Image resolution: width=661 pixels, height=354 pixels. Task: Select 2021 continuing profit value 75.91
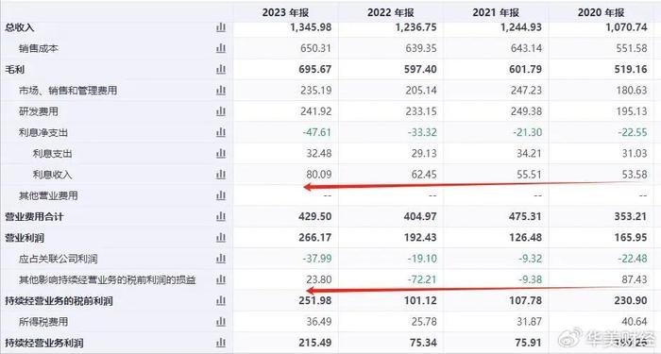click(529, 343)
